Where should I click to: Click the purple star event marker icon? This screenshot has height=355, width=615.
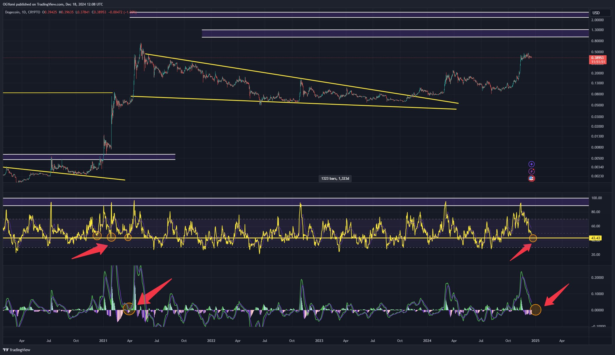[x=531, y=164]
